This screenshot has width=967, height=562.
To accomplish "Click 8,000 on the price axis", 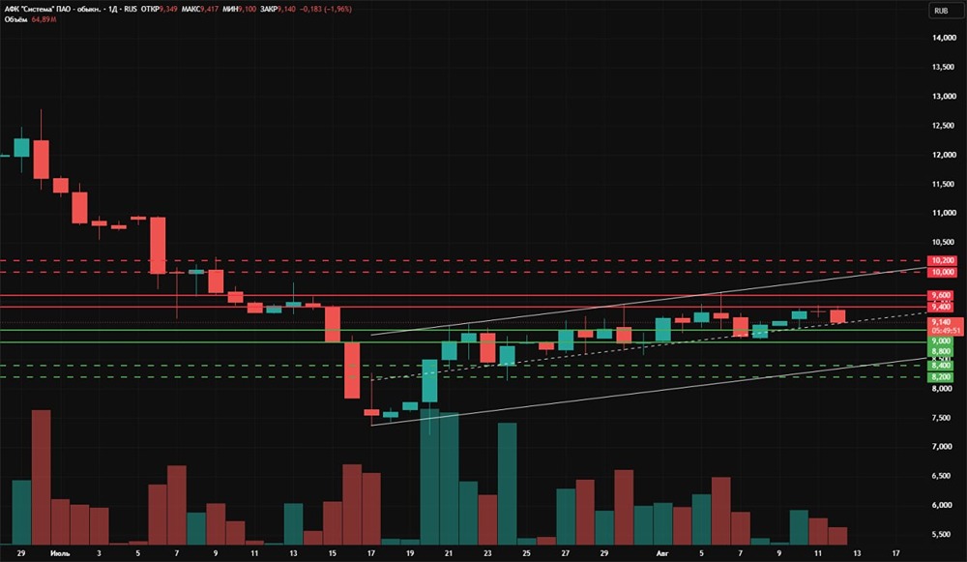I will 941,389.
